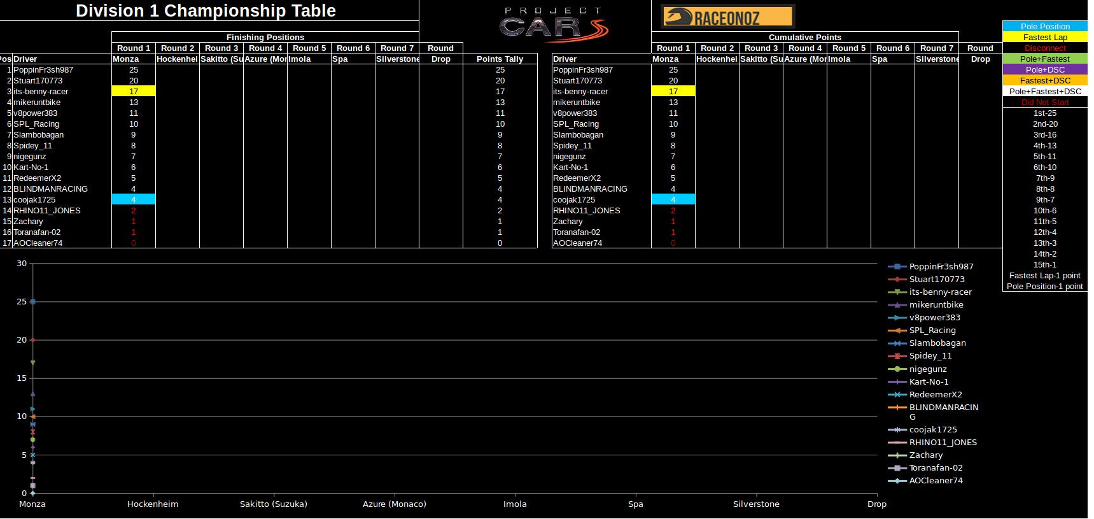Click nigegunz entry in chart legend

(x=917, y=369)
